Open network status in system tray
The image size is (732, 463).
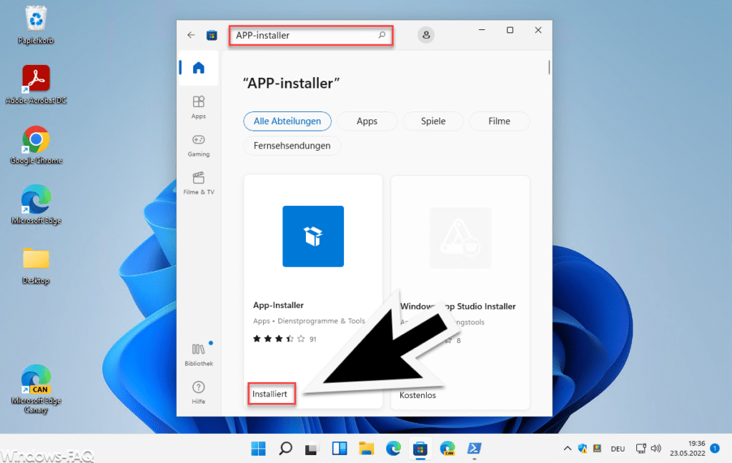pos(641,449)
